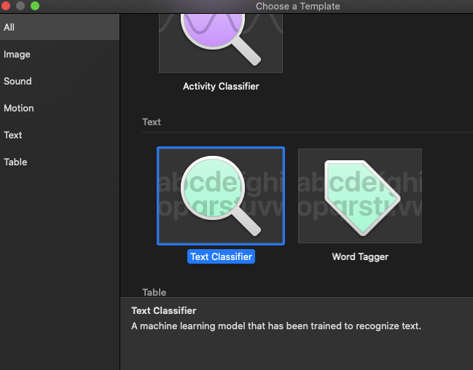Click the red close window button

coord(6,6)
